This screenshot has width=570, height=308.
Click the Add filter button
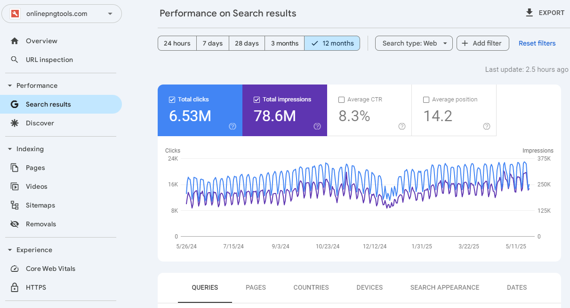click(x=482, y=43)
